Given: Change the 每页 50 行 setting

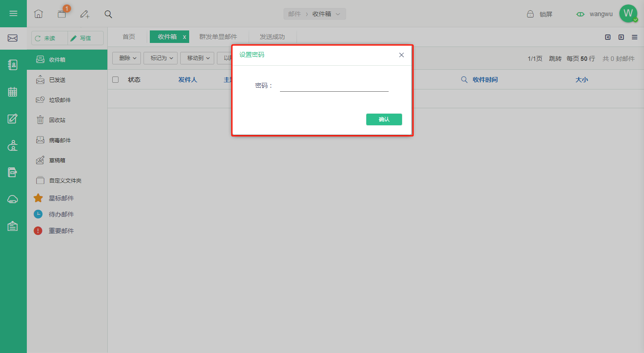Looking at the screenshot, I should [x=581, y=59].
